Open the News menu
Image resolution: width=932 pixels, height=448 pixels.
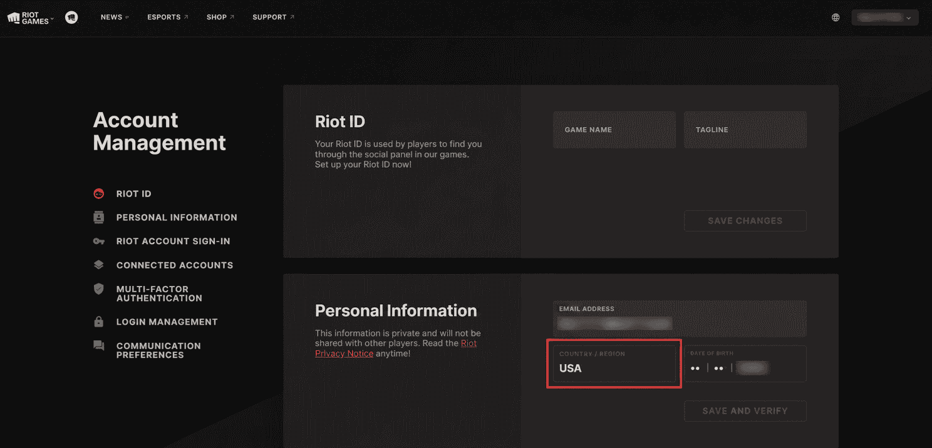pos(115,18)
